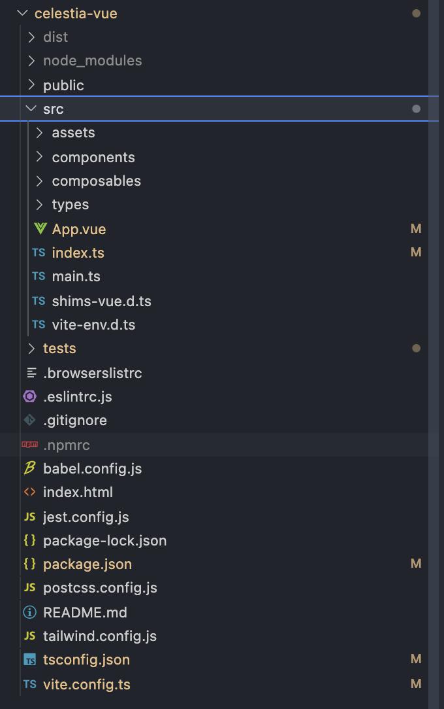Click the explorer vertical scrollbar
The height and width of the screenshot is (709, 444).
click(434, 354)
